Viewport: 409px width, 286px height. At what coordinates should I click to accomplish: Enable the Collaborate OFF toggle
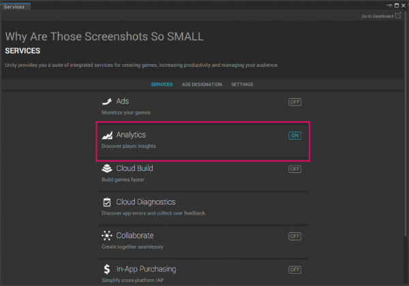tap(294, 236)
